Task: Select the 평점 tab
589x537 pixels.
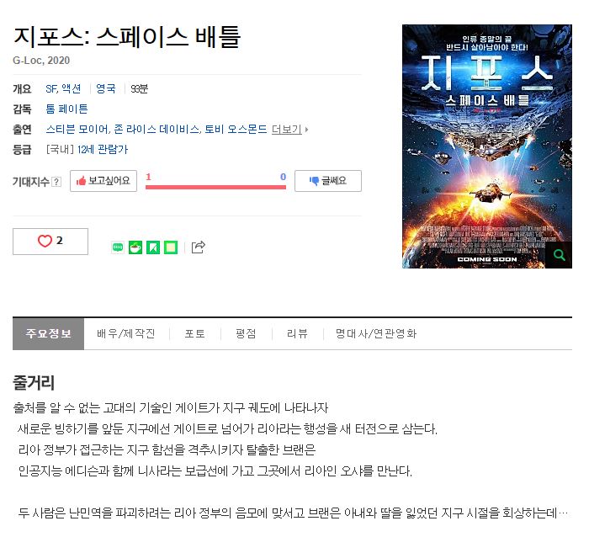Action: coord(246,333)
